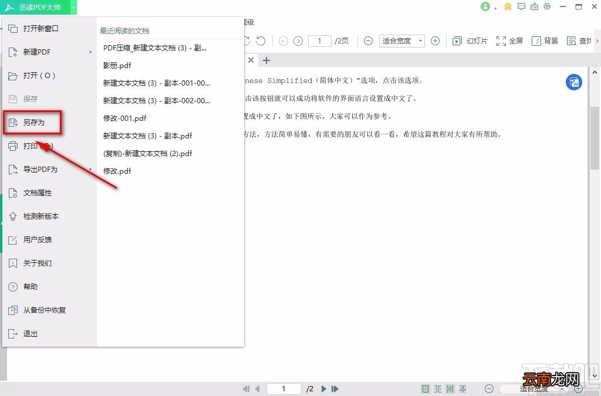
Task: Expand the 新建PDF submenu arrow
Action: 90,52
